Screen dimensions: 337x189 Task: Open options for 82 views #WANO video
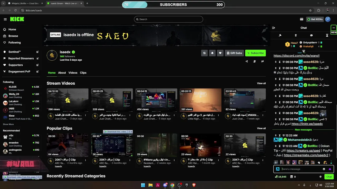(263, 115)
